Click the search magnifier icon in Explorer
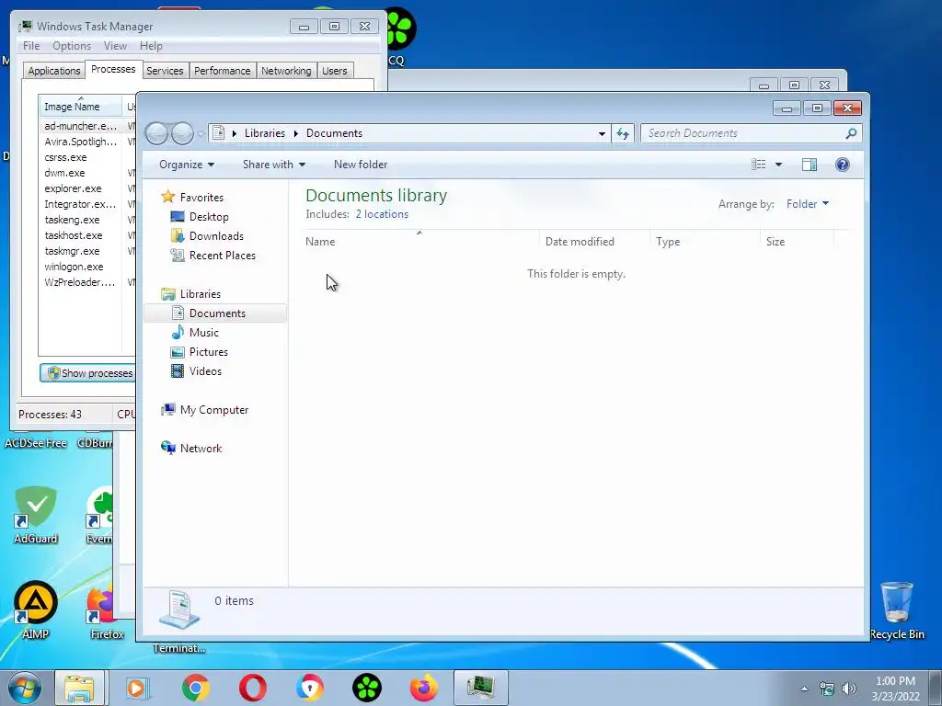 851,133
